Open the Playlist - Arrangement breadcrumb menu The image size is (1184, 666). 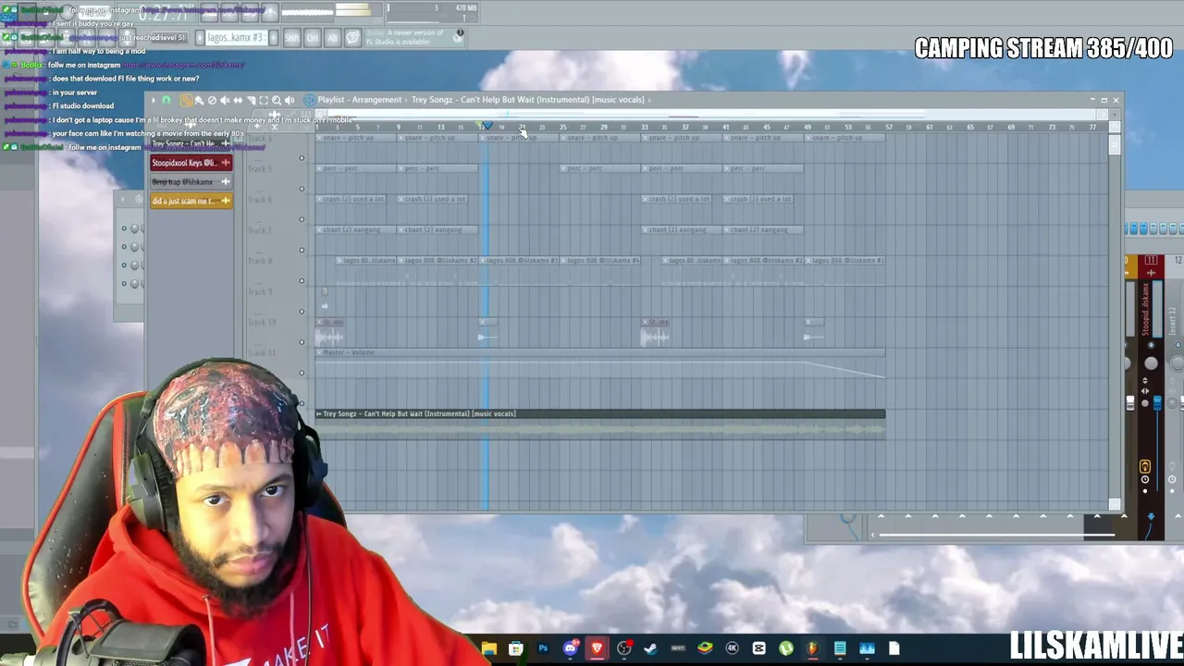coord(360,100)
